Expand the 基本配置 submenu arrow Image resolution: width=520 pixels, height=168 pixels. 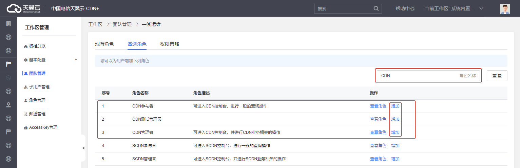click(x=76, y=59)
